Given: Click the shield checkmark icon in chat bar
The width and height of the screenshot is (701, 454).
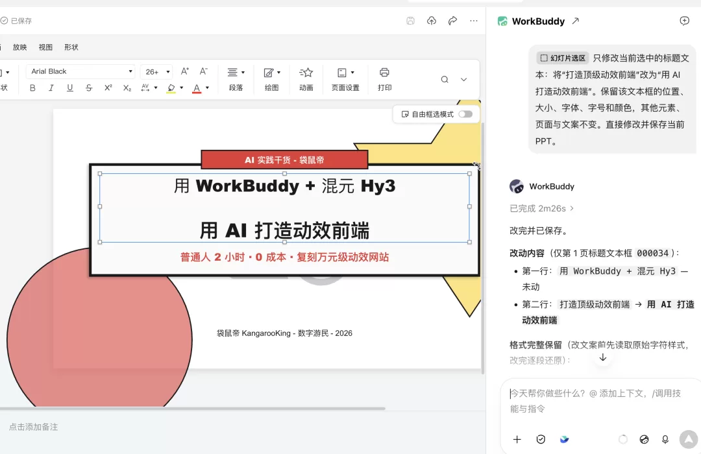Looking at the screenshot, I should [541, 439].
